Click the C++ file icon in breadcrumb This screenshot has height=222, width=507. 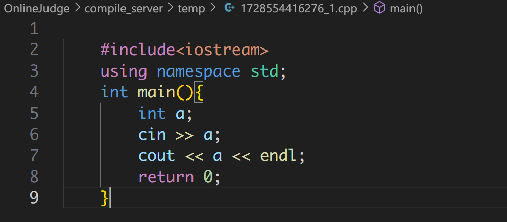[230, 8]
